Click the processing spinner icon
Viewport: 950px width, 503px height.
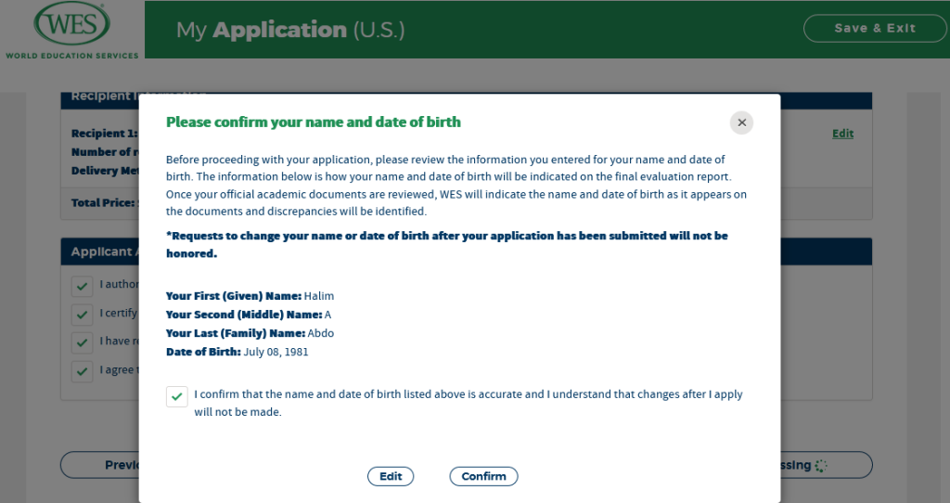822,465
